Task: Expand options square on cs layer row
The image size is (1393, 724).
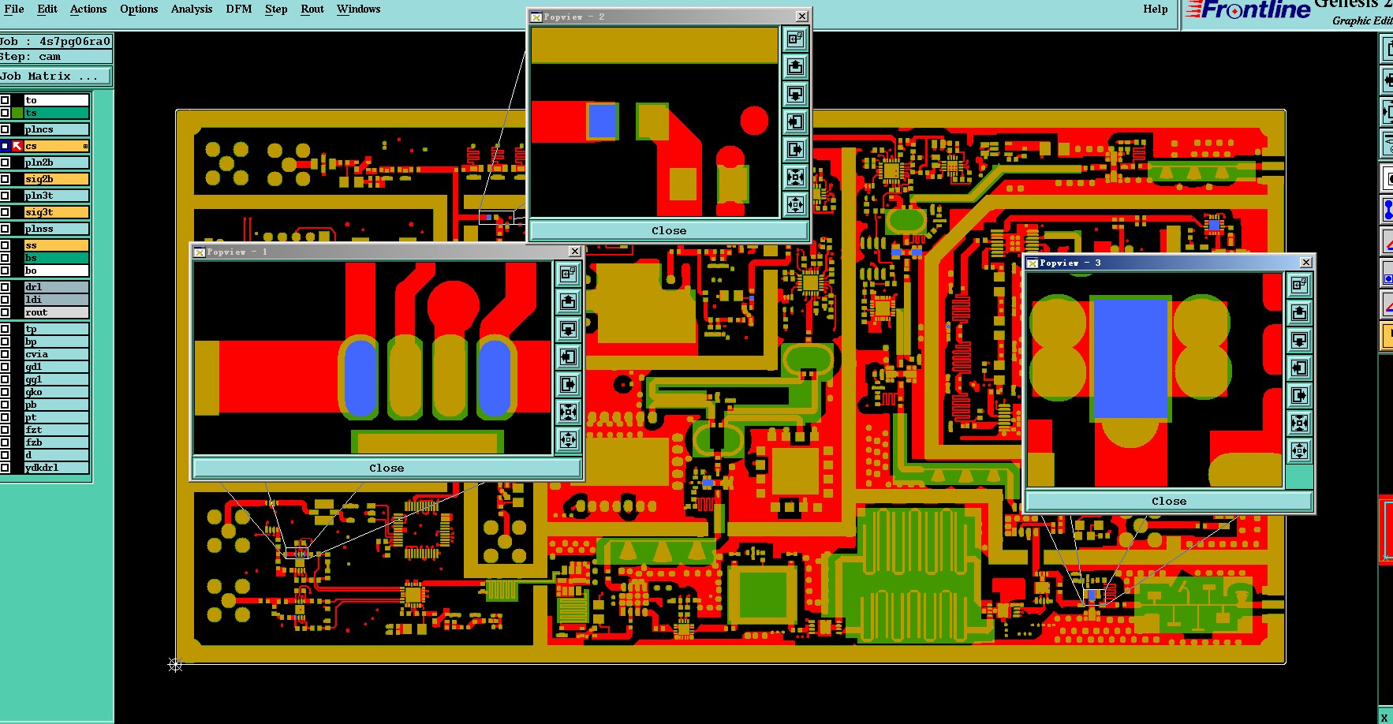Action: point(85,146)
